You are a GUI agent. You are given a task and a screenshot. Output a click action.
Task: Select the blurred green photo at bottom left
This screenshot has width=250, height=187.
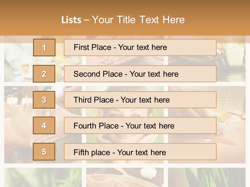click(43, 177)
